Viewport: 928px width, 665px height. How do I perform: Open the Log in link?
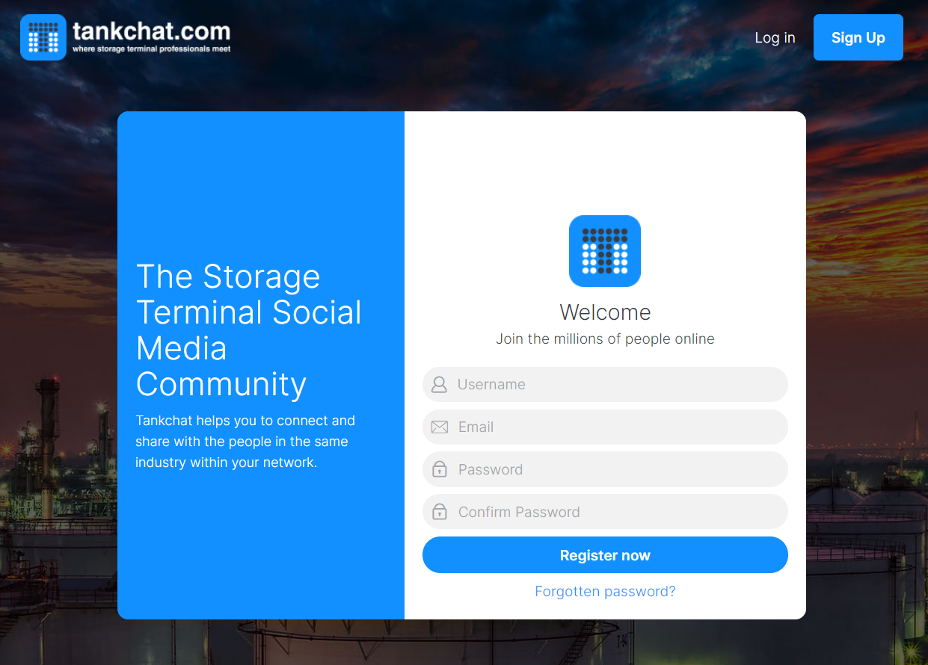click(775, 37)
